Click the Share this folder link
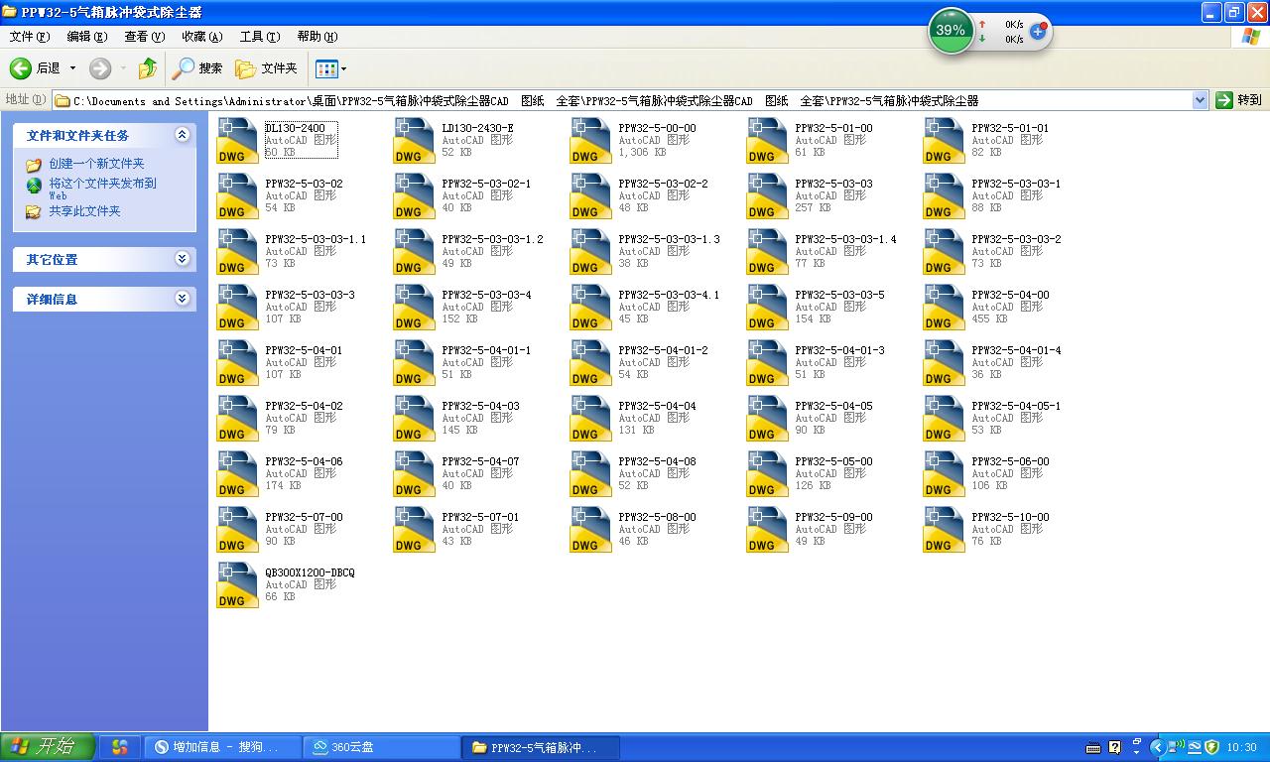The height and width of the screenshot is (762, 1270). (84, 211)
